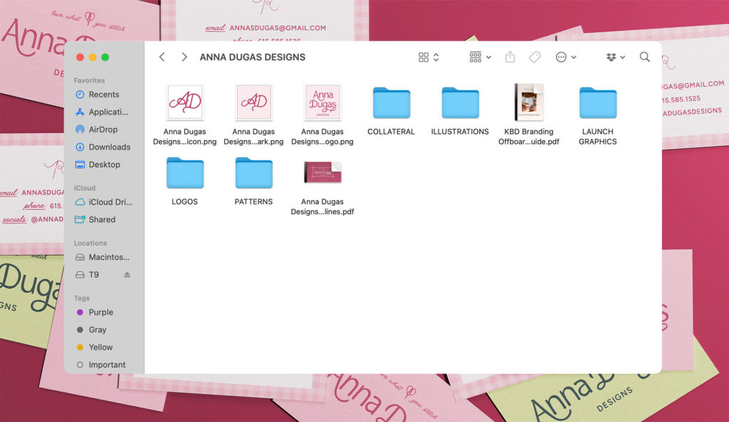Start a search with the magnifying glass icon
Viewport: 729px width, 422px height.
tap(644, 57)
